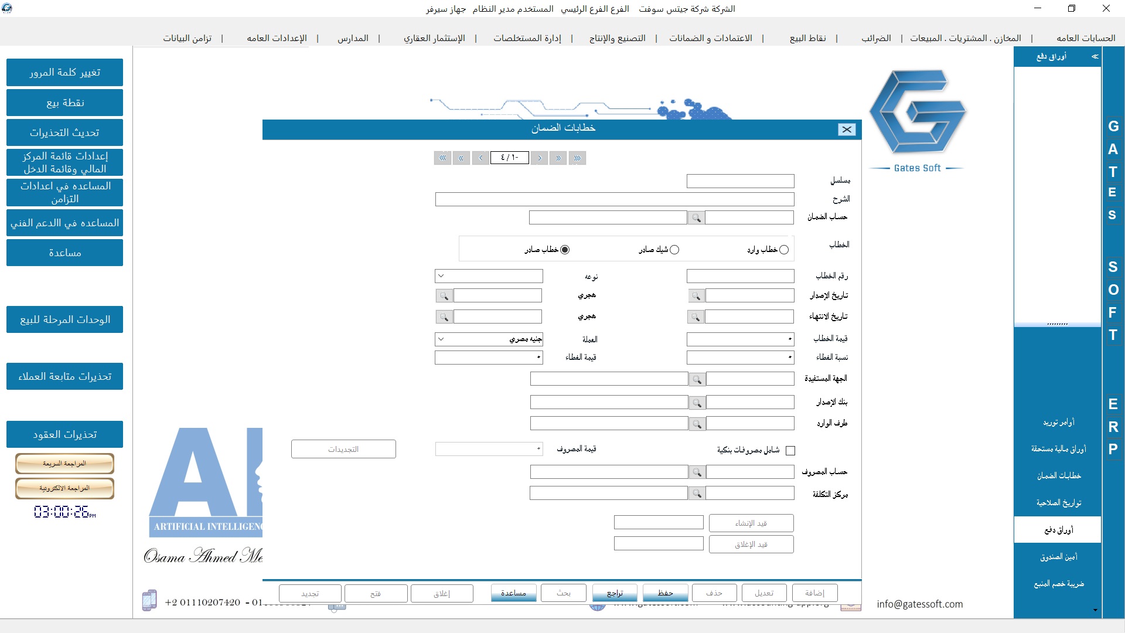
Task: Select تواريخ الصلاحية in side panel
Action: (1058, 503)
